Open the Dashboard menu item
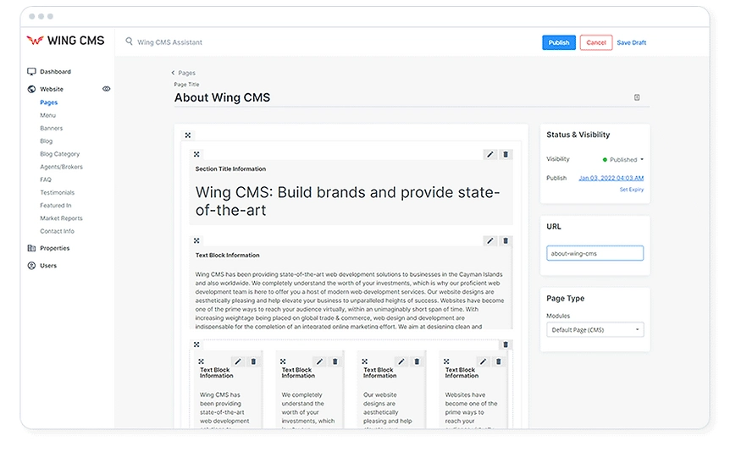Screen dimensions: 730x452 click(x=54, y=72)
